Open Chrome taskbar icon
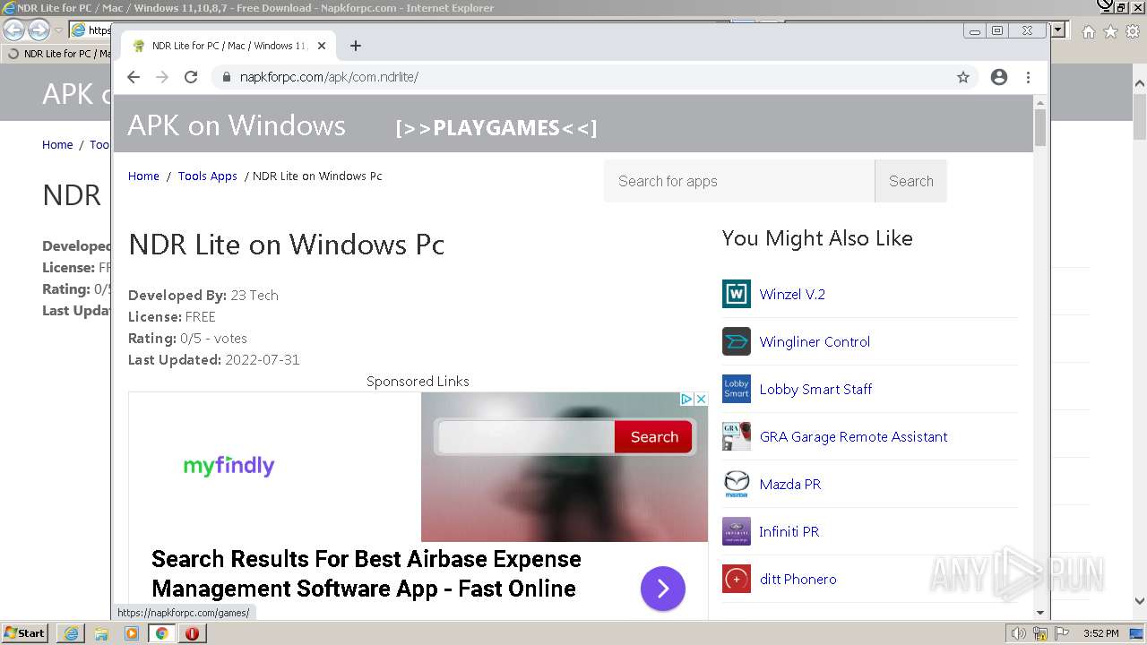 coord(161,633)
